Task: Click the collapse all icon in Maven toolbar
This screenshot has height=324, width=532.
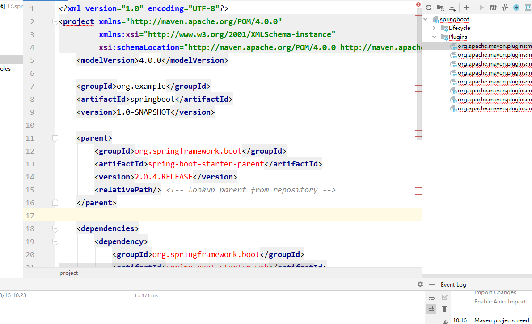Action: pyautogui.click(x=528, y=8)
